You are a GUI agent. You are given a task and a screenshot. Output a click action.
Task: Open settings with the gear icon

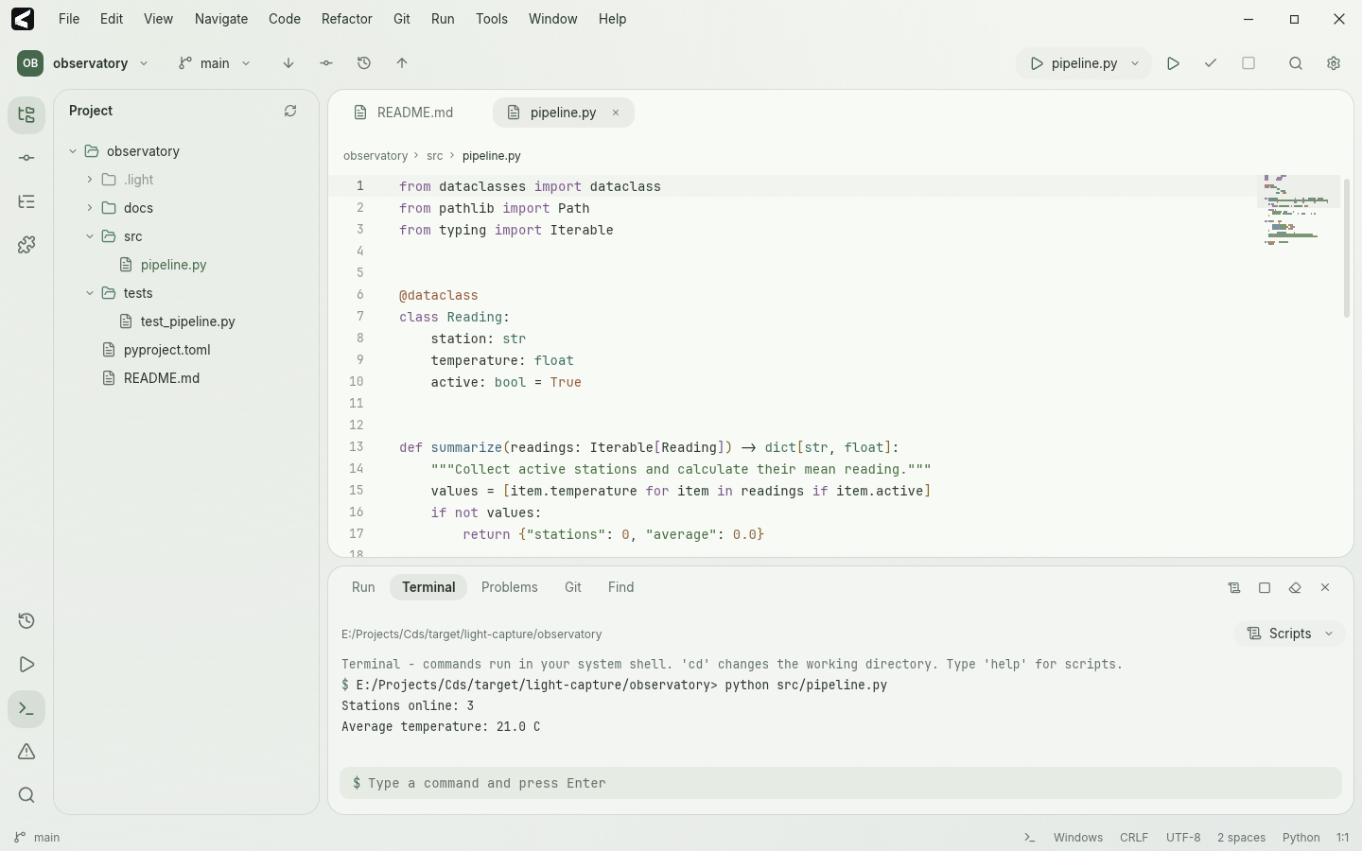[1334, 63]
